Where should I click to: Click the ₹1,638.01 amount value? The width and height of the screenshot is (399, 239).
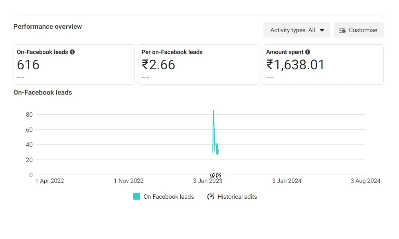click(x=295, y=65)
